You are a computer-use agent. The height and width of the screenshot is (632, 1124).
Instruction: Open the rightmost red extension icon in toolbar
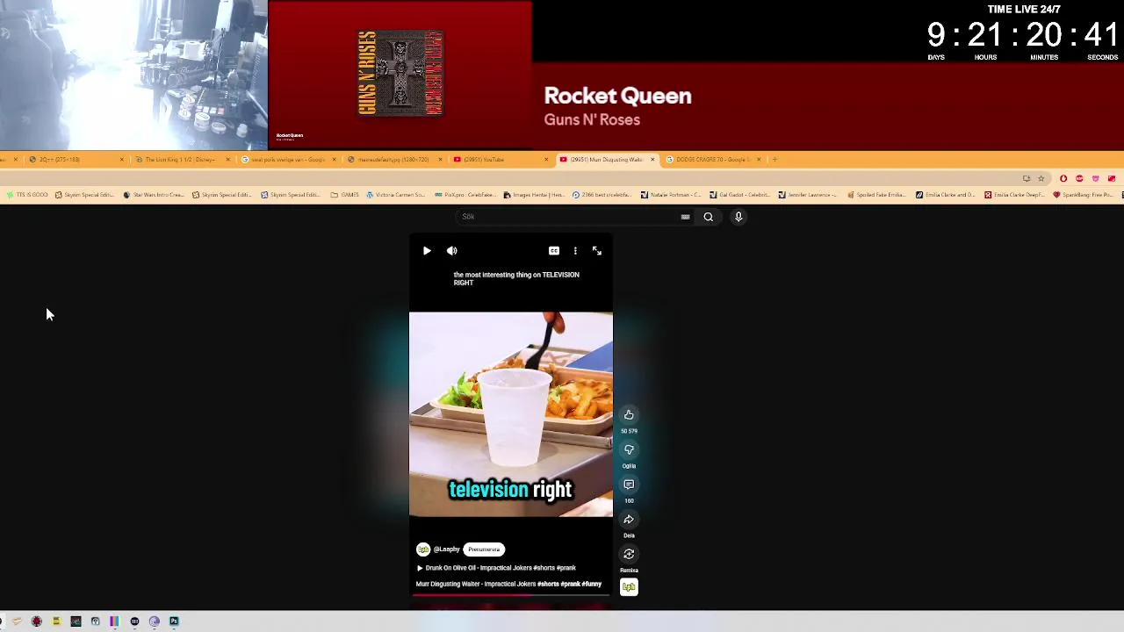pyautogui.click(x=1111, y=179)
